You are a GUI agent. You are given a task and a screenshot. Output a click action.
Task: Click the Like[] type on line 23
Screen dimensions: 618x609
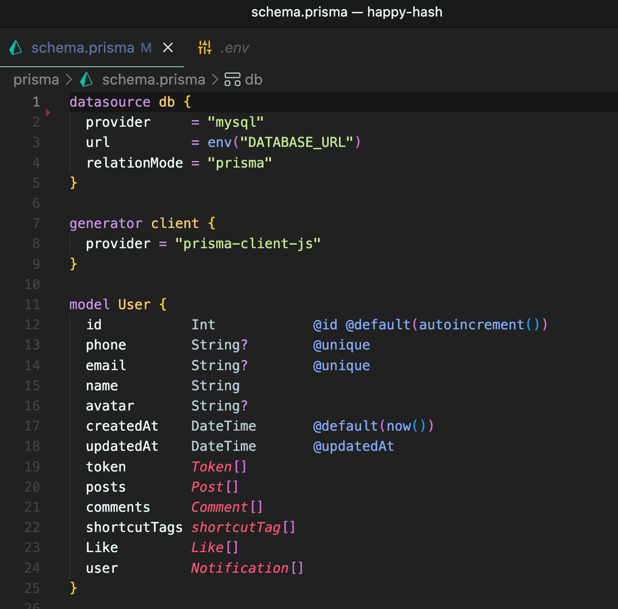[215, 548]
